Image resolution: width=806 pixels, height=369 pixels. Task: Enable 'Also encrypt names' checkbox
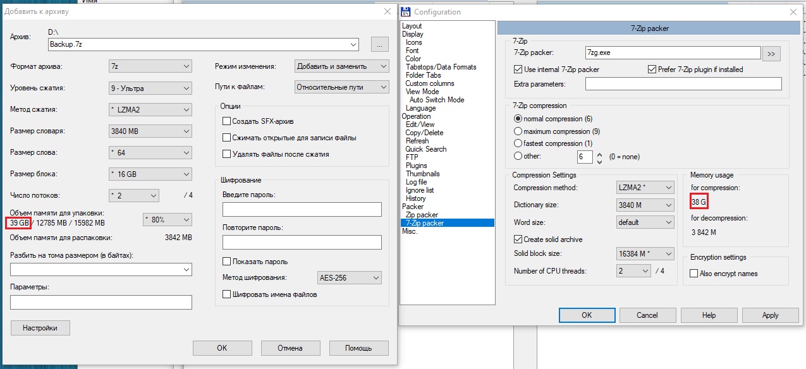[694, 274]
